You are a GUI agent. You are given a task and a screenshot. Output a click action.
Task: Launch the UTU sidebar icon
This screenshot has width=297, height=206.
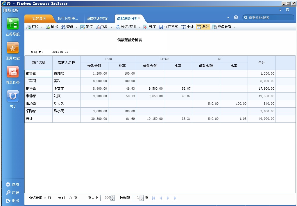pos(13,96)
